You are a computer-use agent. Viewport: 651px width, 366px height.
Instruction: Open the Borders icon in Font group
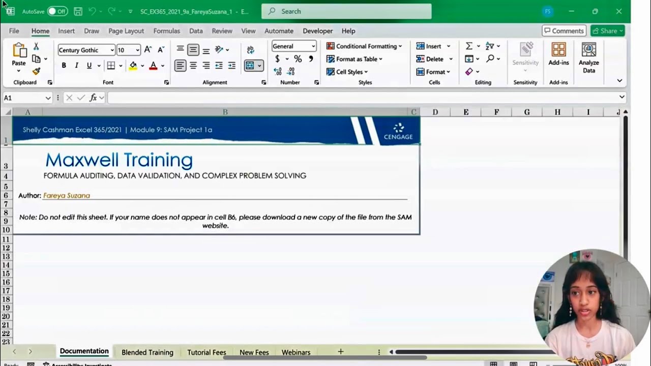pyautogui.click(x=111, y=66)
